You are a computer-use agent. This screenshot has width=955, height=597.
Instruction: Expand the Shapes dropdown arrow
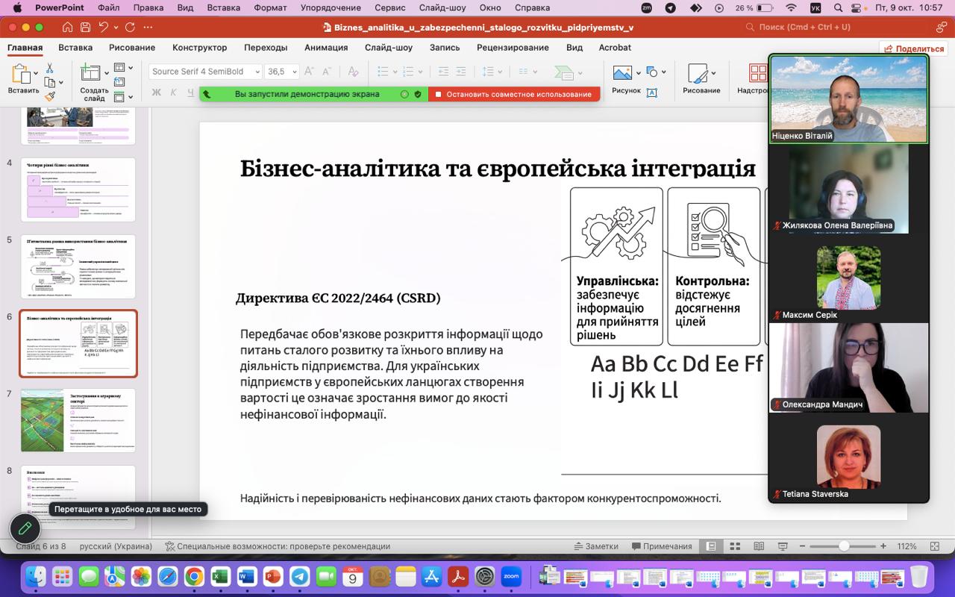pos(663,72)
